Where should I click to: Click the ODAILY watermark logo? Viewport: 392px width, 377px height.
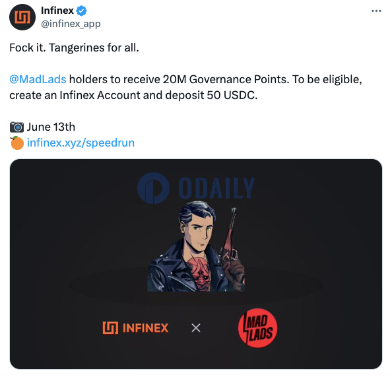coord(196,188)
